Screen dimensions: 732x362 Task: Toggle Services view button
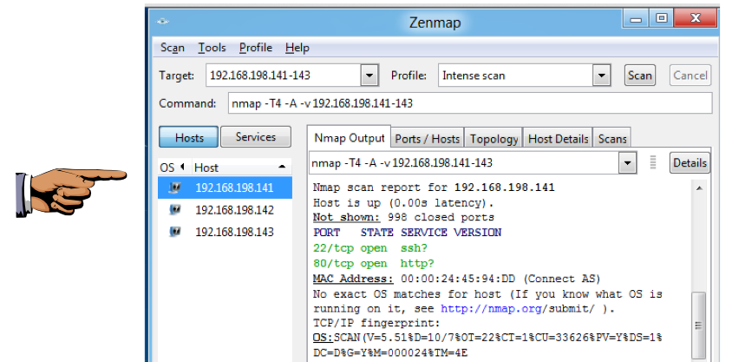tap(255, 137)
